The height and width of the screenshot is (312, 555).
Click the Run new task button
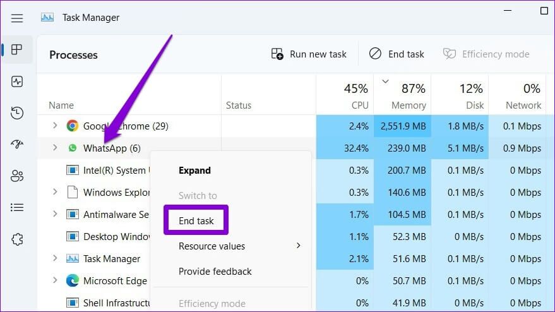(309, 54)
